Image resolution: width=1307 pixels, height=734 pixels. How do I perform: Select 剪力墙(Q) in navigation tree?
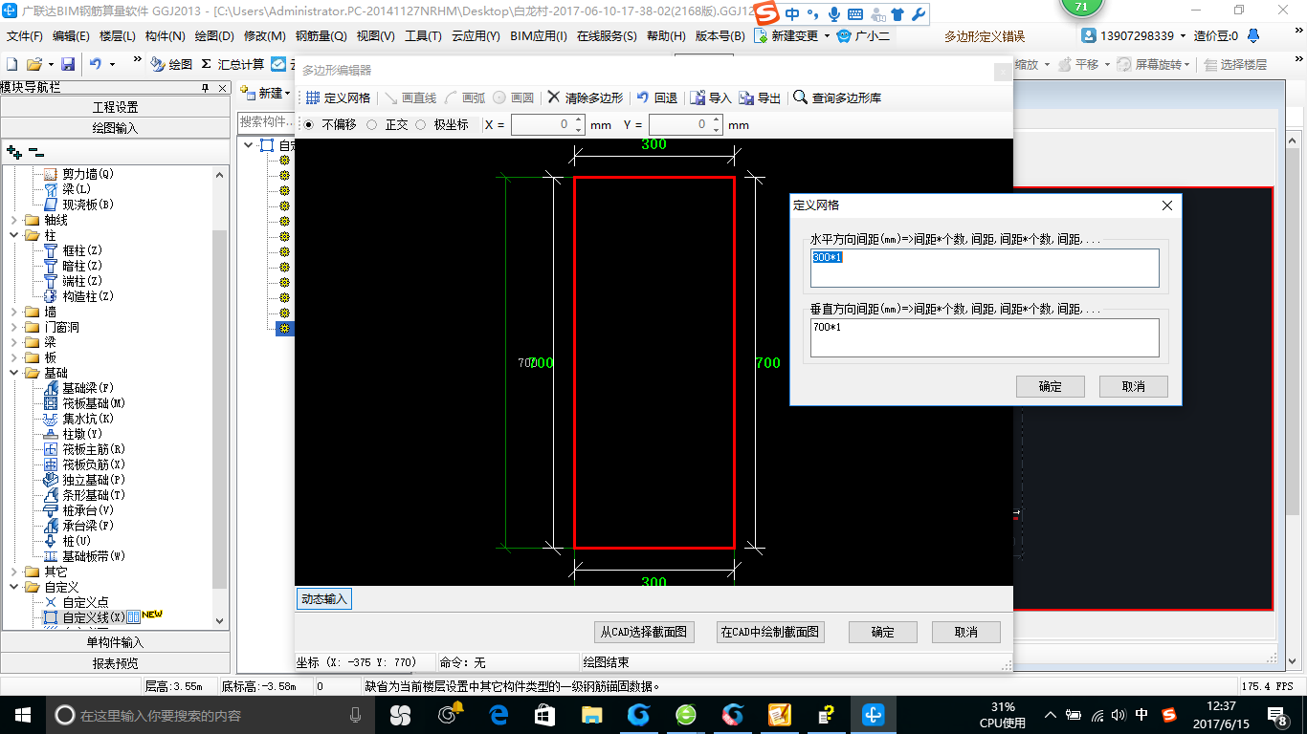[x=87, y=174]
